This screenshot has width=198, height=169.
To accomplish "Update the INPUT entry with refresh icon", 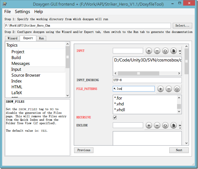I will click(165, 51).
